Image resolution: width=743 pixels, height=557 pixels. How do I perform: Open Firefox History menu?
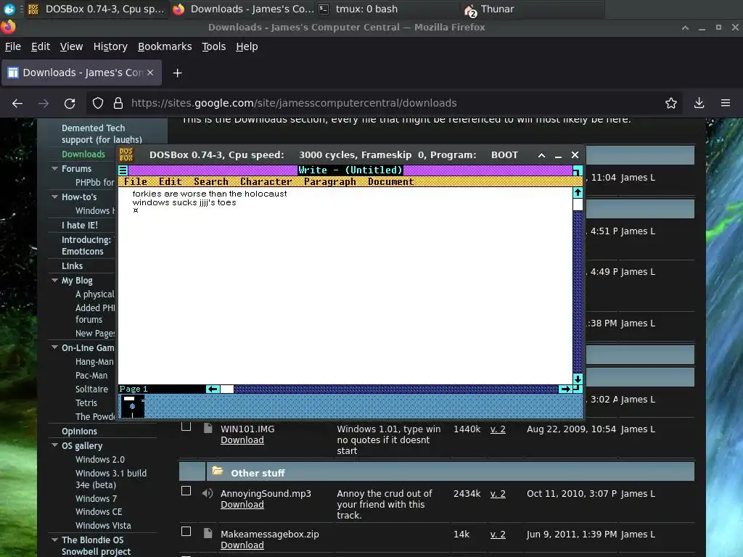(x=110, y=46)
